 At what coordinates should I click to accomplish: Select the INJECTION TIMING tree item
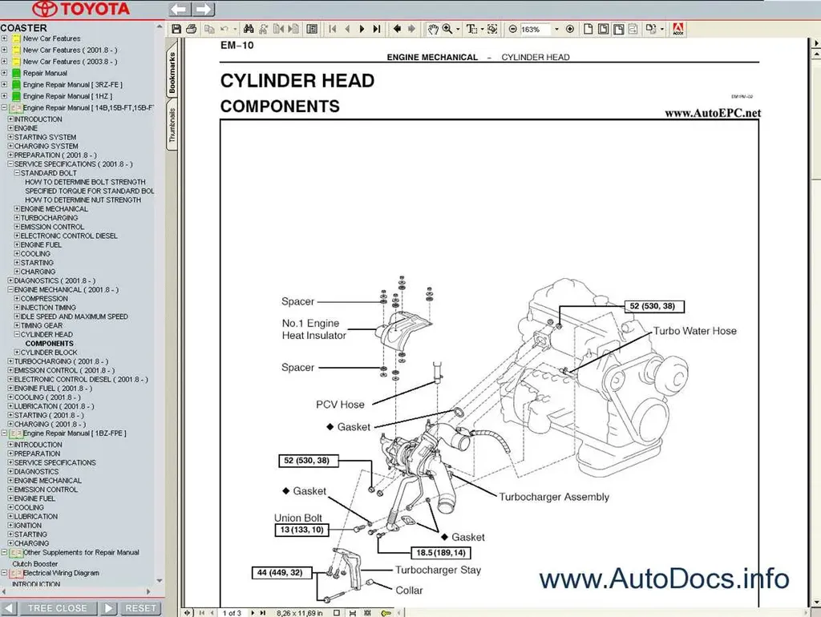point(48,307)
